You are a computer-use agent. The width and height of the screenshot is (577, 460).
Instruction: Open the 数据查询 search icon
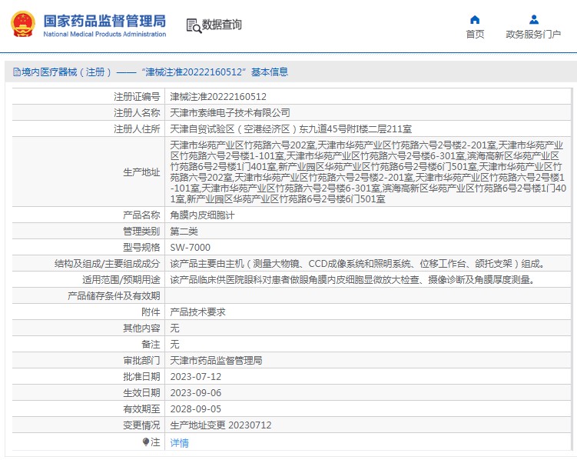tap(194, 25)
